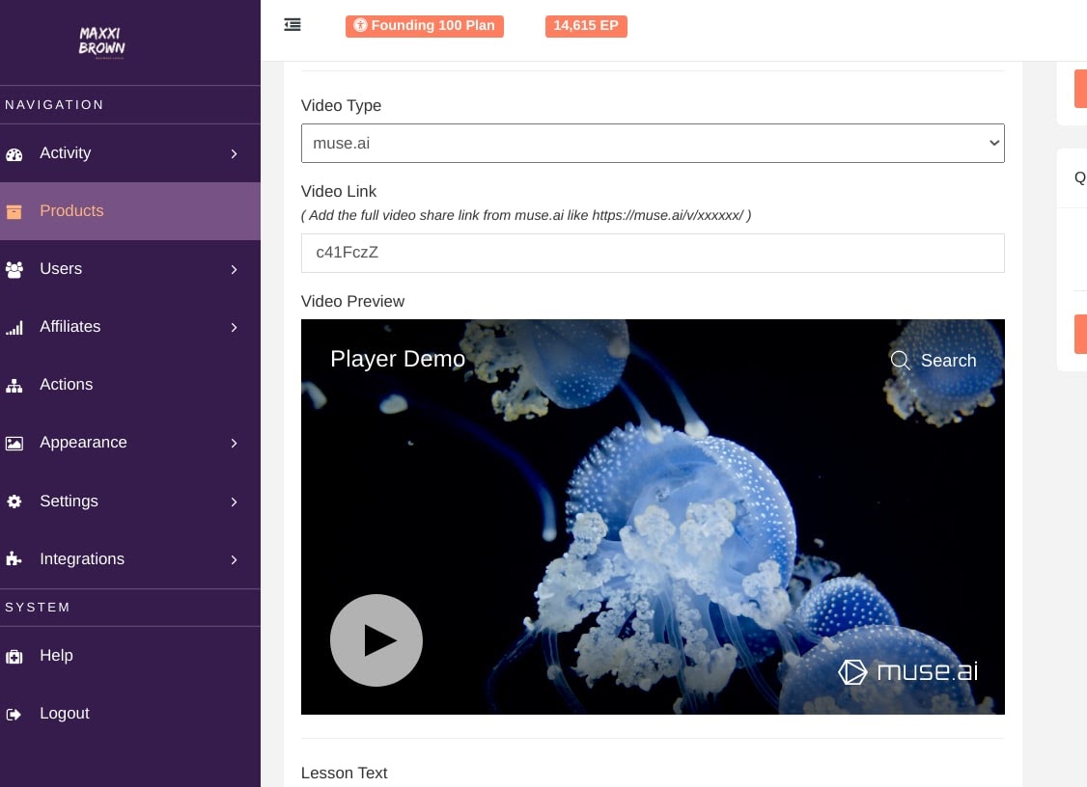This screenshot has height=787, width=1087.
Task: Open the Products menu item
Action: [71, 211]
